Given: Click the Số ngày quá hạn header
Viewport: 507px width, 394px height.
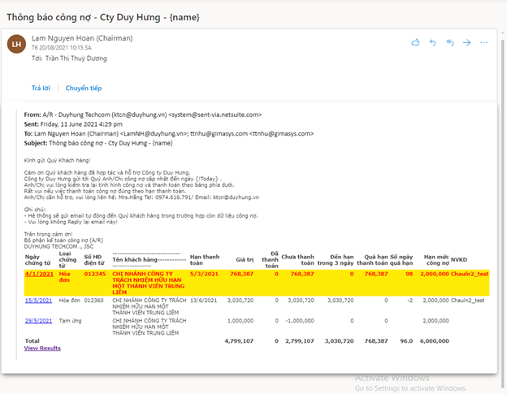Looking at the screenshot, I should click(401, 260).
